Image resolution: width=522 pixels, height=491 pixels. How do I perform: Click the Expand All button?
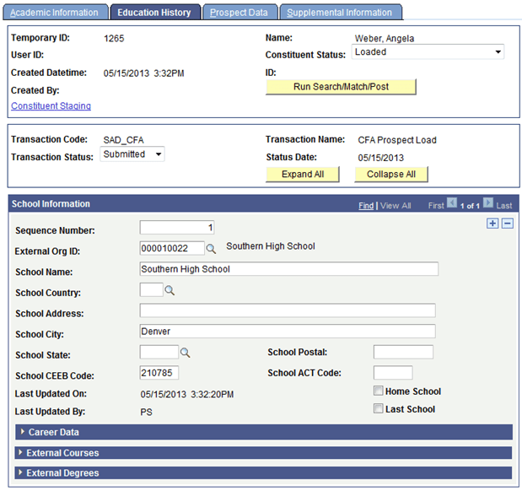pos(303,175)
